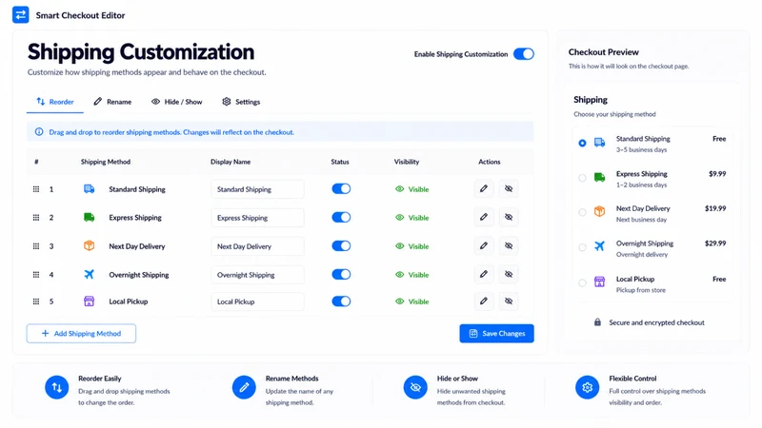Toggle the Standard Shipping status switch
The width and height of the screenshot is (762, 428).
[x=341, y=188]
